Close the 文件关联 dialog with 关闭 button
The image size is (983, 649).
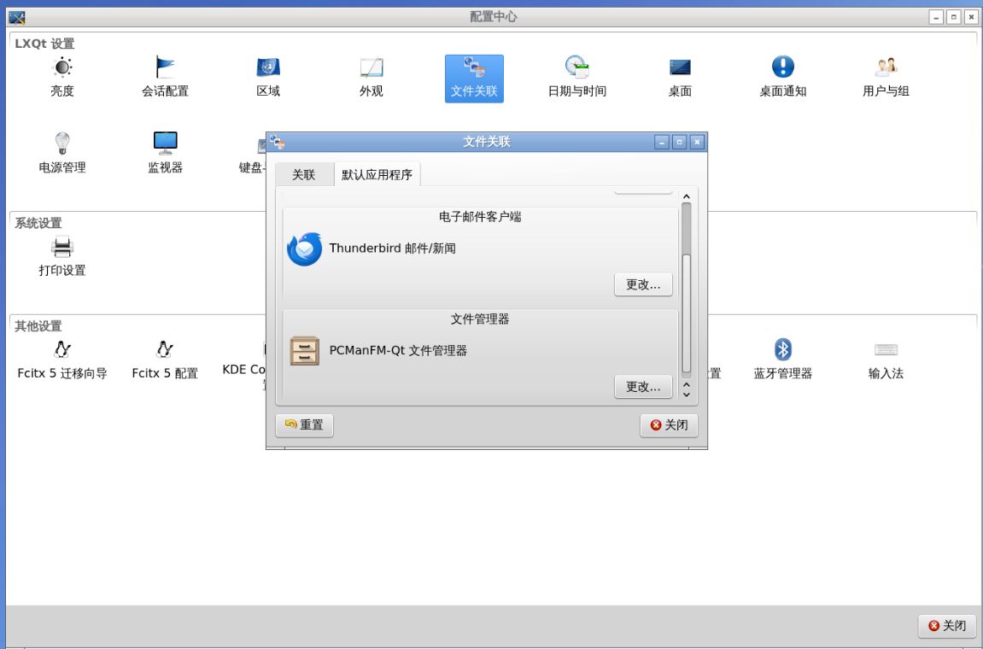click(669, 425)
